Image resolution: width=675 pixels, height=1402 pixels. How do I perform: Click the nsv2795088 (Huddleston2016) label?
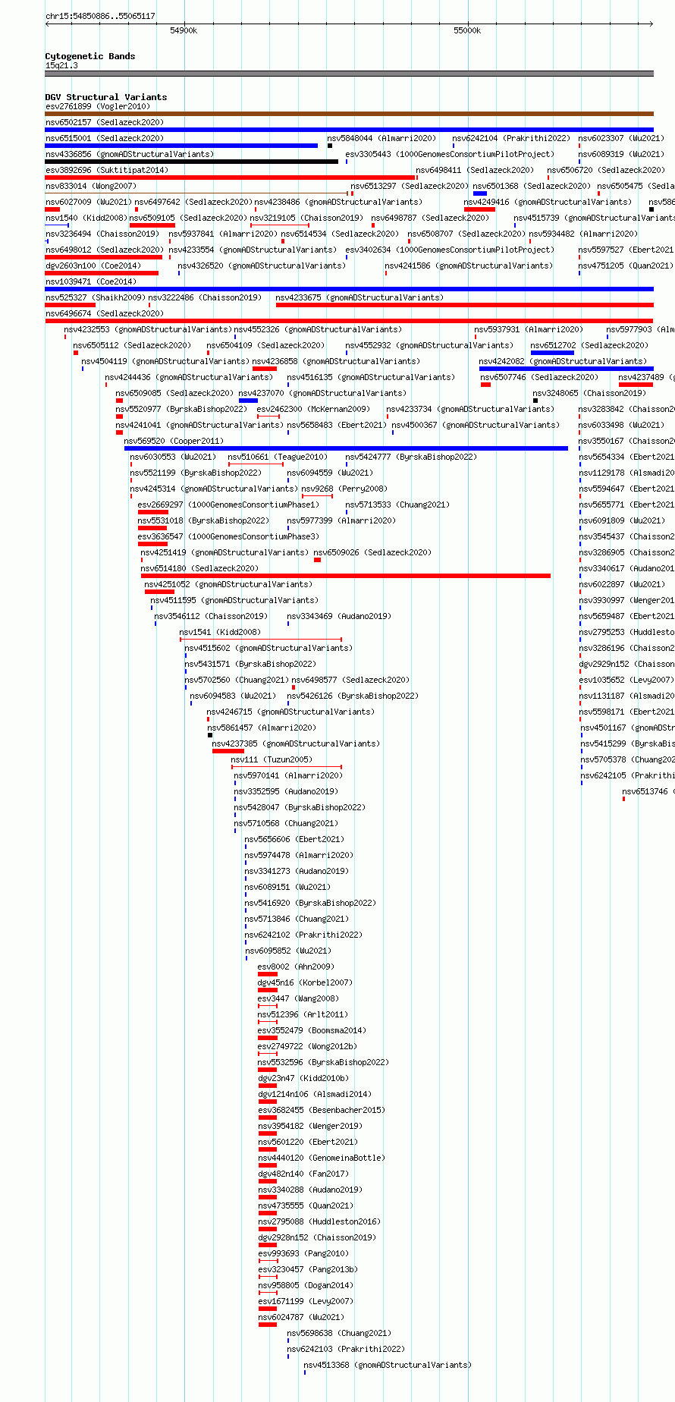[x=319, y=1221]
